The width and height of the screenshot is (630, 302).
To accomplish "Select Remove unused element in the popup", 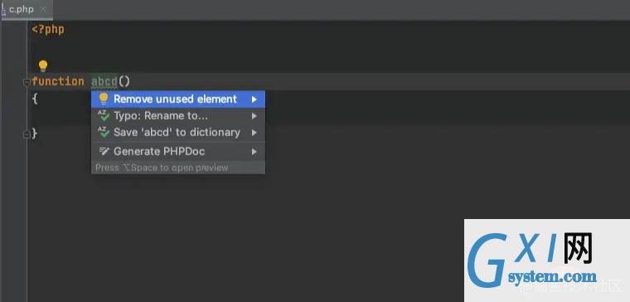I will (178, 99).
